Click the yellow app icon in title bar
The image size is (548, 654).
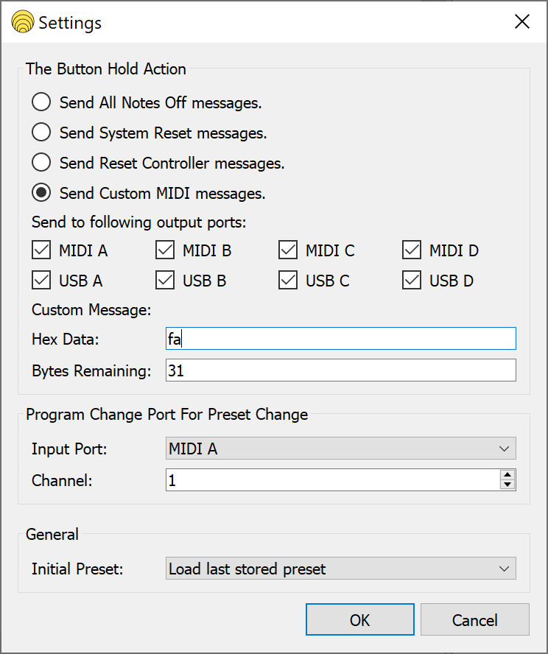23,22
